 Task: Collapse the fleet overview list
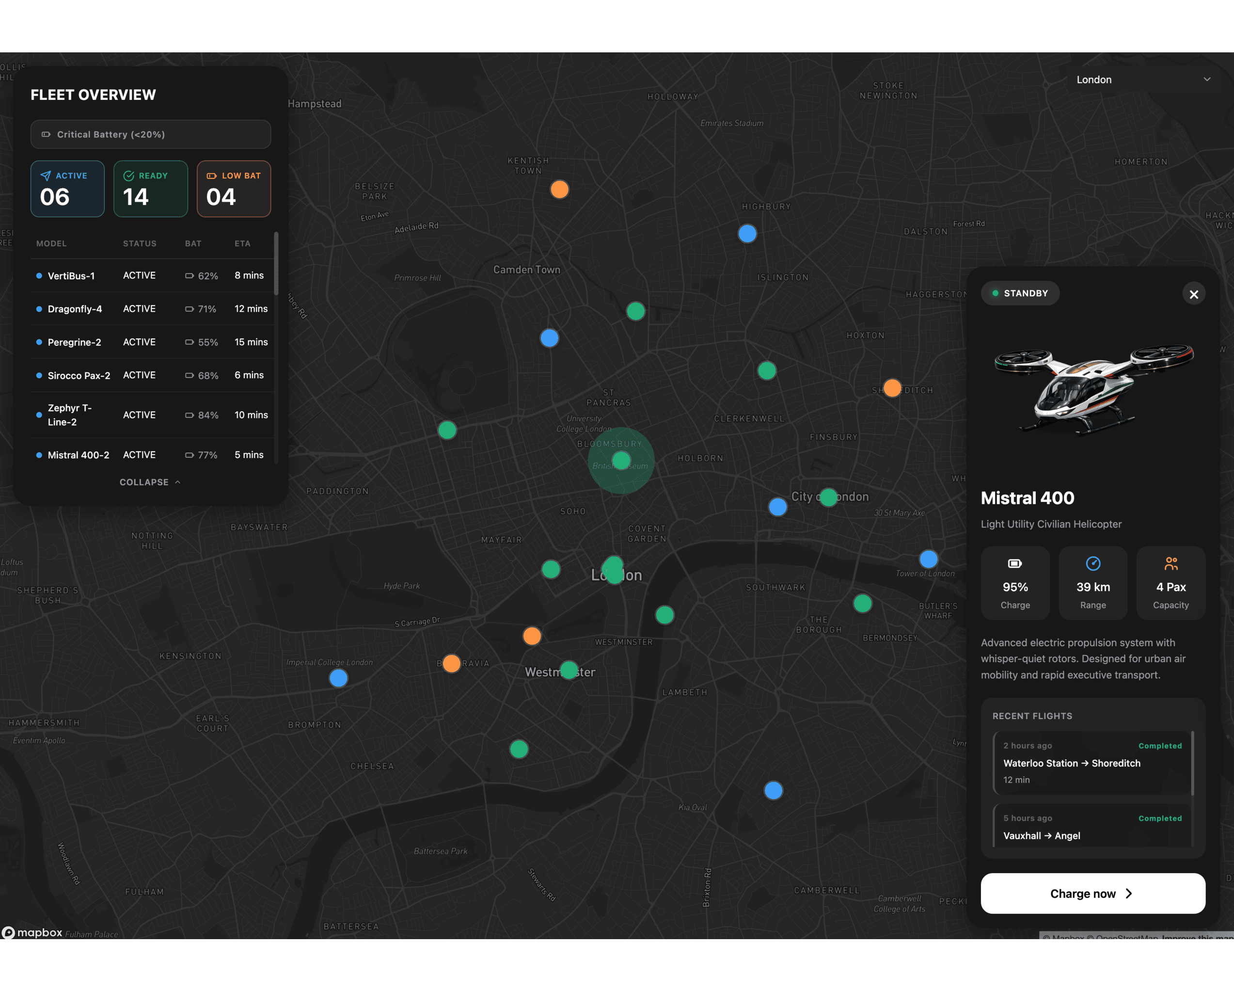click(x=150, y=482)
